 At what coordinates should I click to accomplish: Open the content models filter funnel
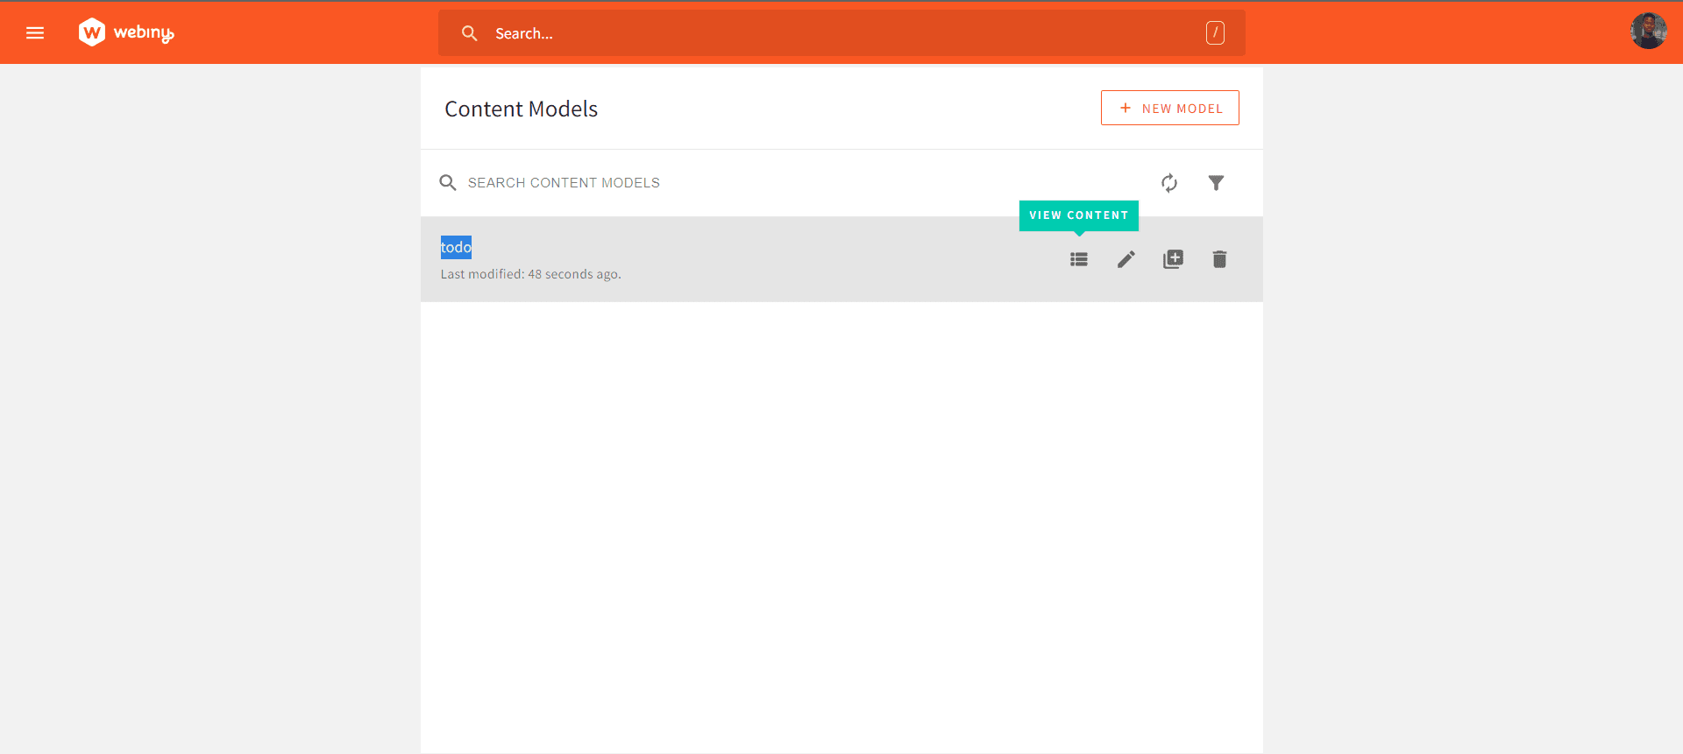click(x=1216, y=183)
